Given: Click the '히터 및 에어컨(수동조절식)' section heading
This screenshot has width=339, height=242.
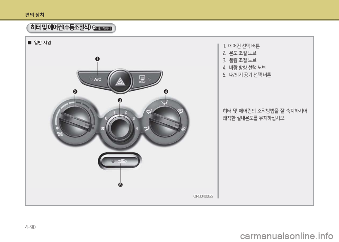Looking at the screenshot, I should [x=60, y=28].
